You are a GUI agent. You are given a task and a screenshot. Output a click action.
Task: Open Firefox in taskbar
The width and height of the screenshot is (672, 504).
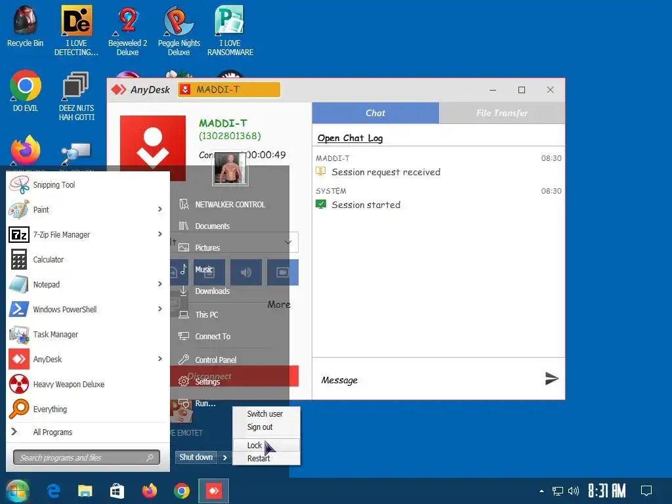(x=150, y=491)
